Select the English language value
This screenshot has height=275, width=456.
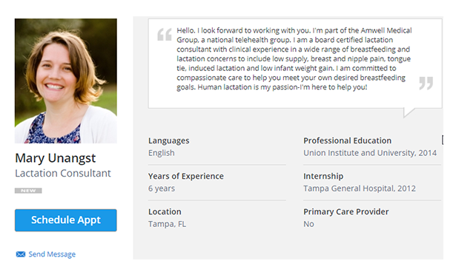pos(162,153)
